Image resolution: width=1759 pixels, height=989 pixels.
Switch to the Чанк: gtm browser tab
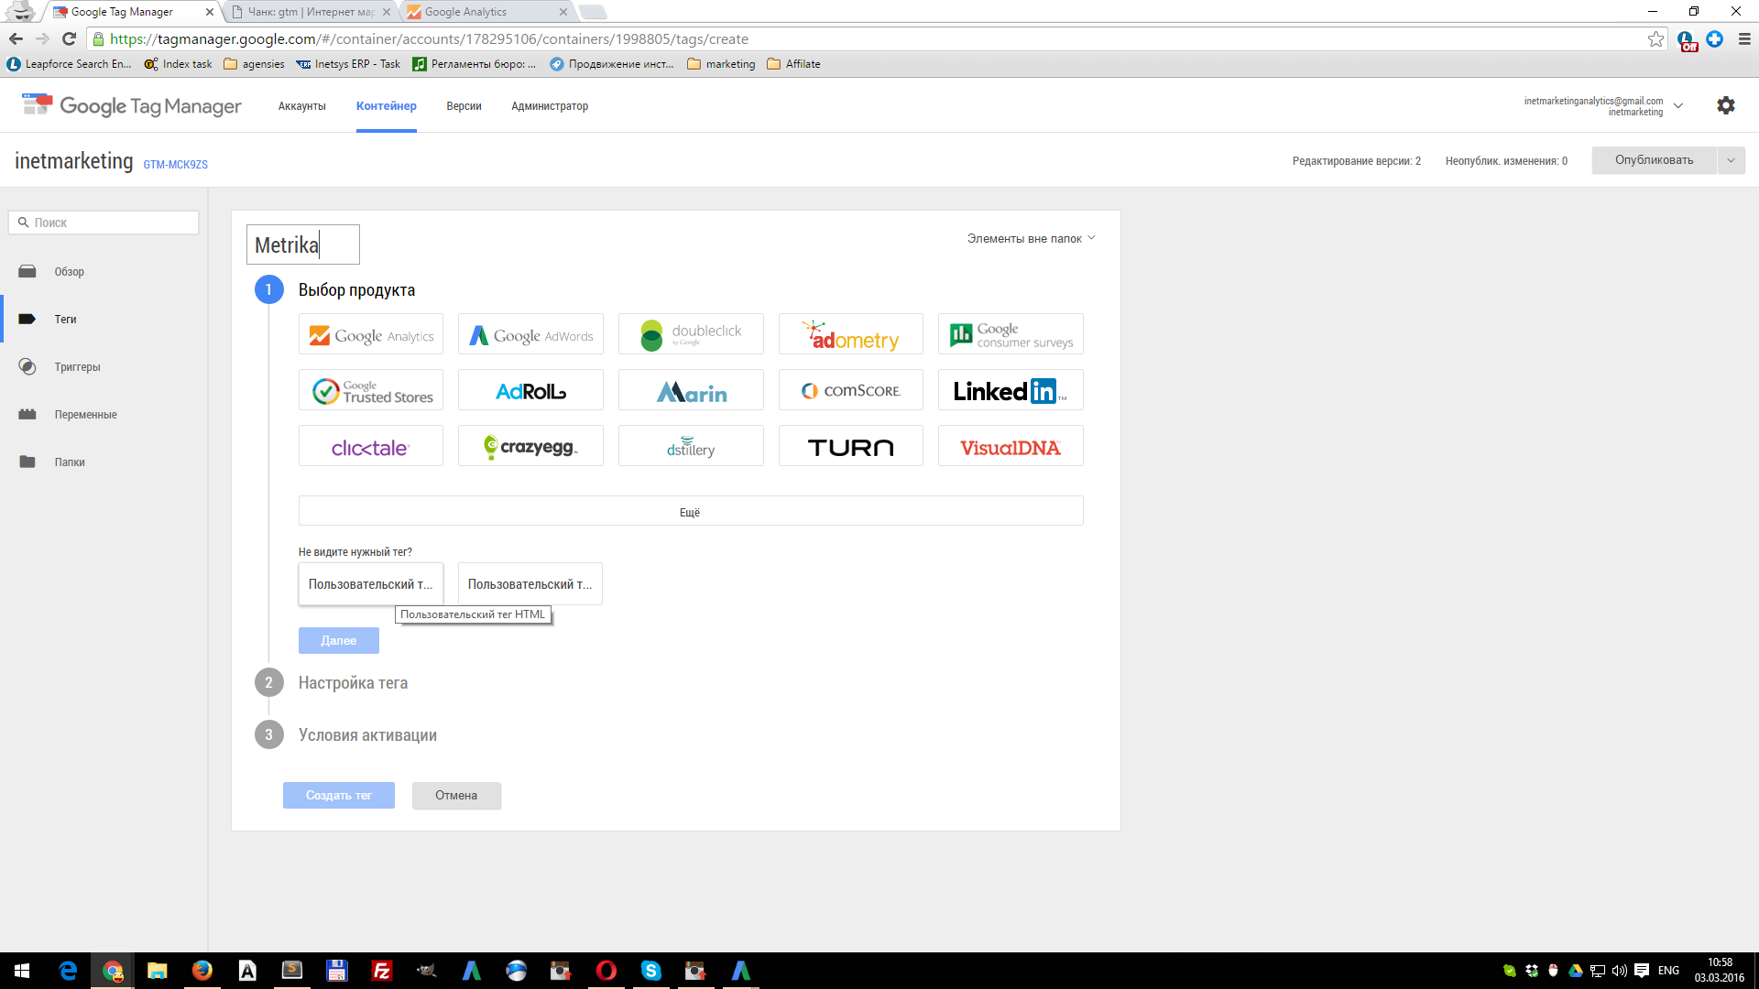(x=311, y=12)
